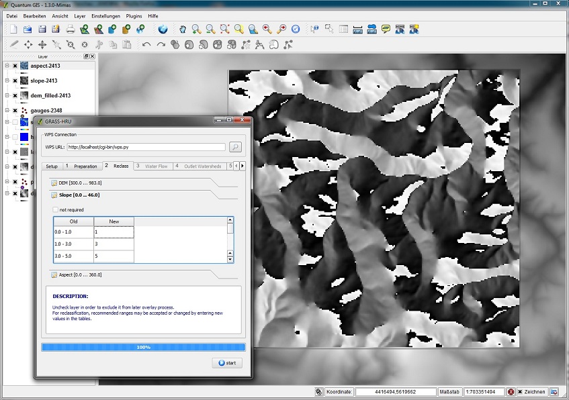This screenshot has width=569, height=400.
Task: Click the stop rendering icon in status bar
Action: (511, 392)
